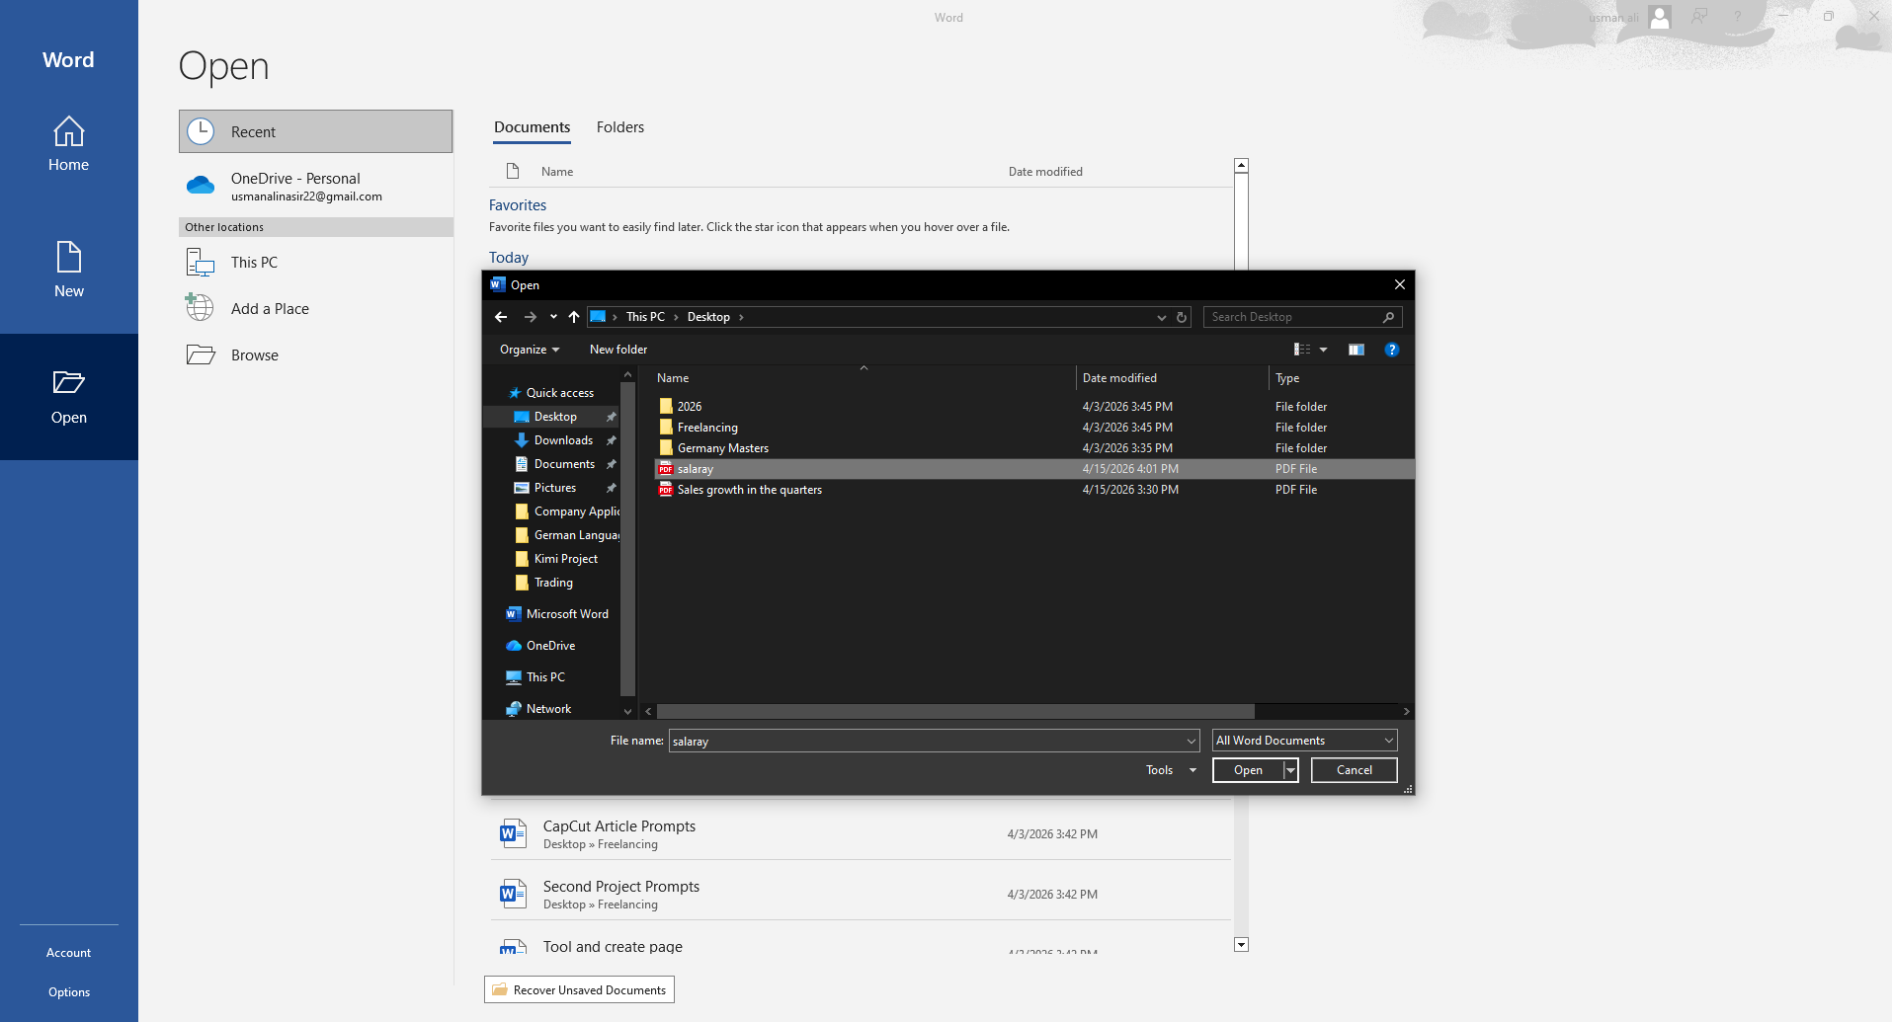
Task: Go to Word Home in the sidebar
Action: click(x=68, y=144)
